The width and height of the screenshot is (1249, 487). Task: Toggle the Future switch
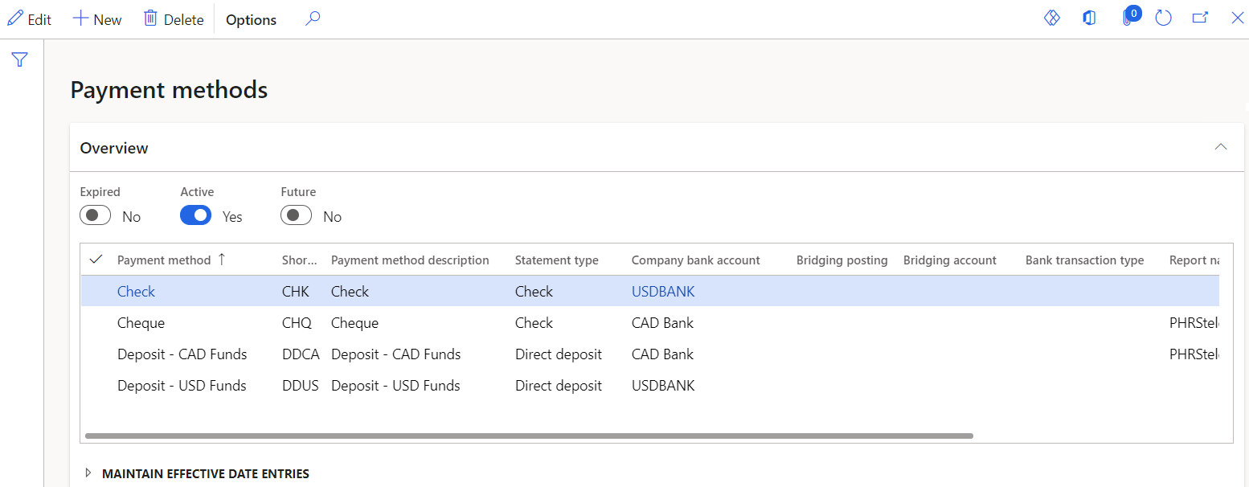pyautogui.click(x=297, y=215)
